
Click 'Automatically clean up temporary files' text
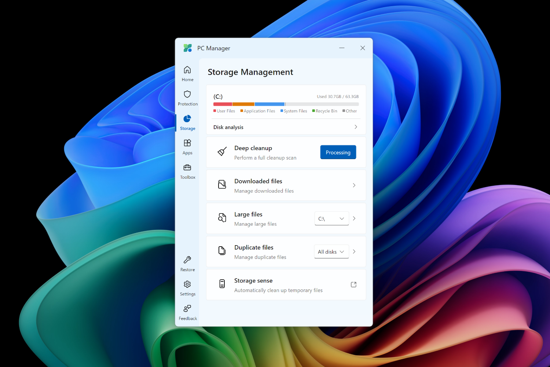tap(278, 290)
